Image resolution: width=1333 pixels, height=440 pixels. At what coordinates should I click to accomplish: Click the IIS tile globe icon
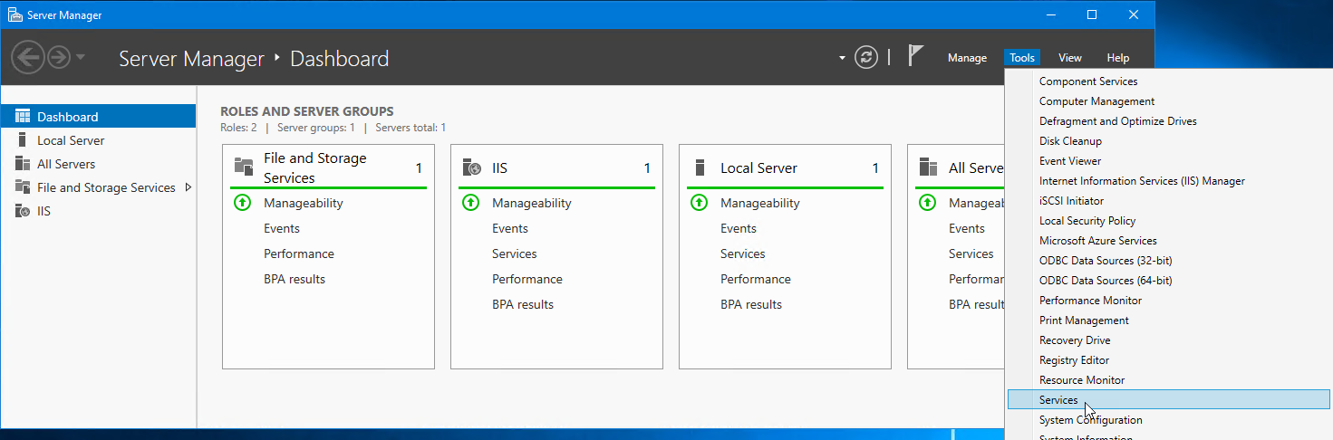tap(472, 167)
